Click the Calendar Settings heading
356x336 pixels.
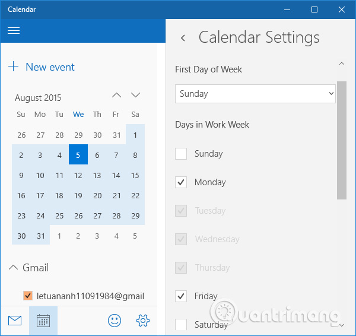[x=259, y=37]
